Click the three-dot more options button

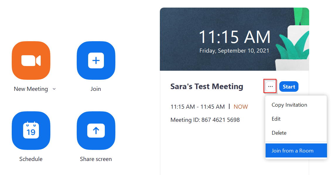coord(270,87)
